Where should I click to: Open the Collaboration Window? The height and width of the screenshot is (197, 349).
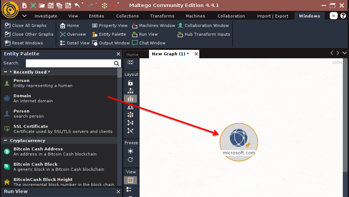pyautogui.click(x=203, y=25)
